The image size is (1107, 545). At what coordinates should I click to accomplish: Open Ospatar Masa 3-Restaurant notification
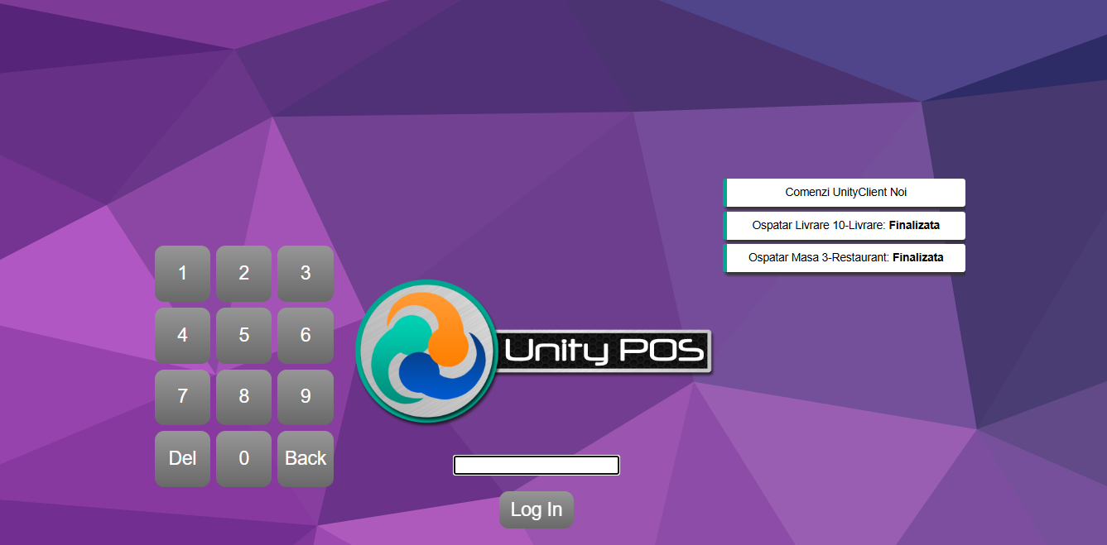845,258
